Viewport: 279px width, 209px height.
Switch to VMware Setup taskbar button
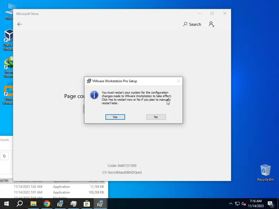pyautogui.click(x=100, y=204)
